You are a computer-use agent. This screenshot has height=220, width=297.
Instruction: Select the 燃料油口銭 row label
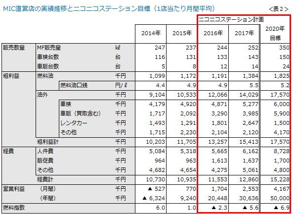(x=74, y=85)
